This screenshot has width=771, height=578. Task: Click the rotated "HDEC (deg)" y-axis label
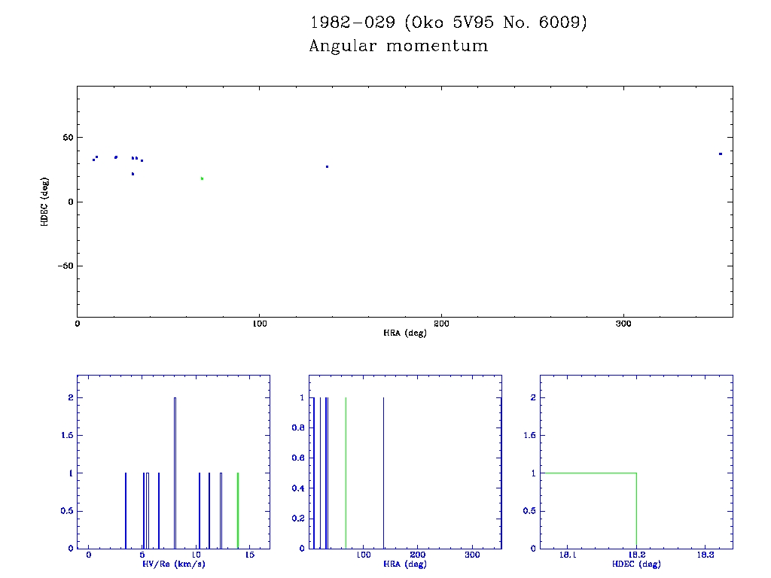pyautogui.click(x=45, y=202)
